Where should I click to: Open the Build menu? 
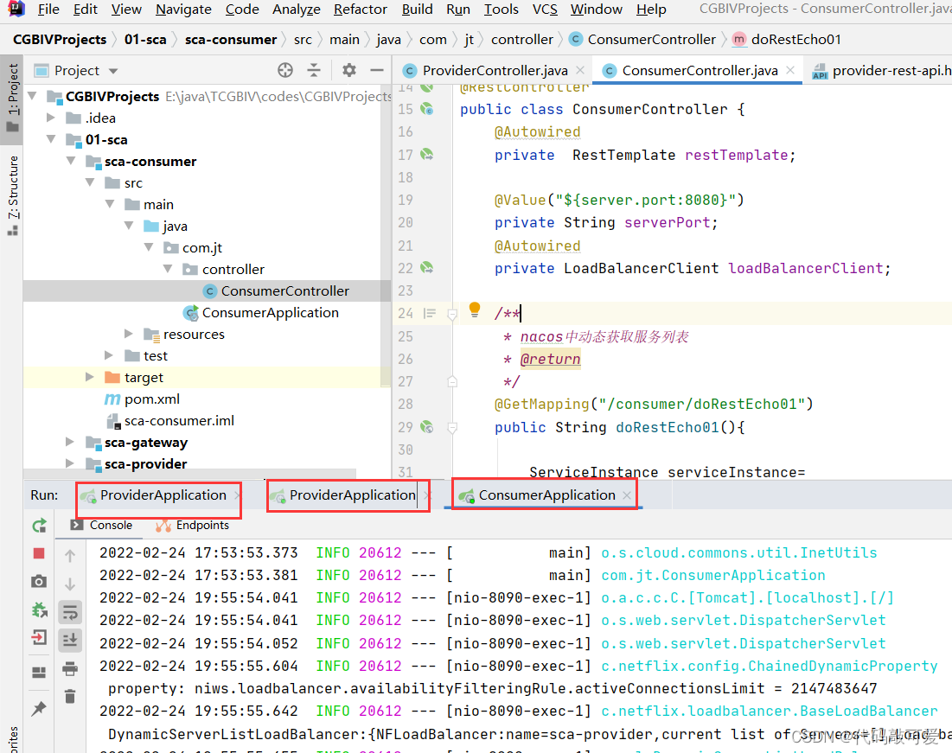tap(417, 10)
